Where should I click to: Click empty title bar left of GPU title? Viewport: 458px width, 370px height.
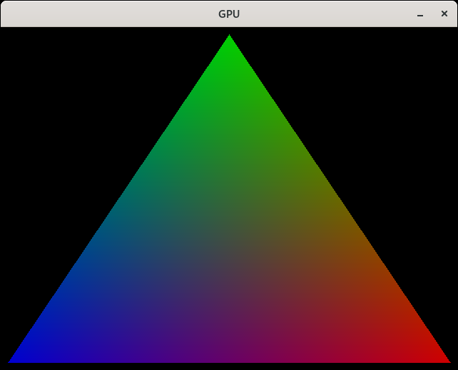coord(107,14)
